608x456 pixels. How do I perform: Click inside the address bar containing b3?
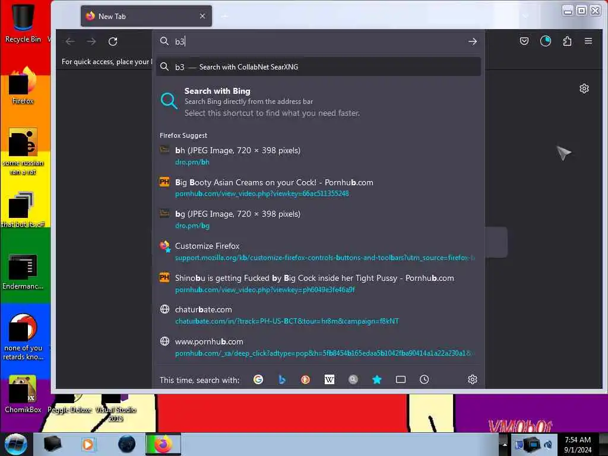point(318,41)
